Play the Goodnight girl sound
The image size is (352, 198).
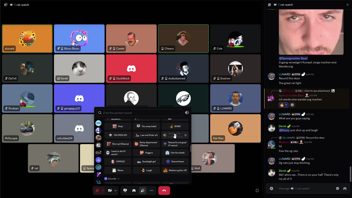click(146, 161)
